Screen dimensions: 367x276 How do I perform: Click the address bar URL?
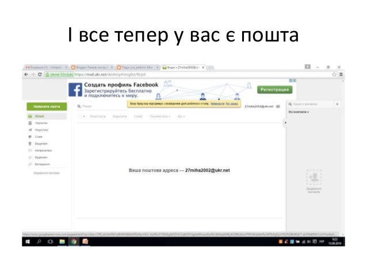coord(110,74)
